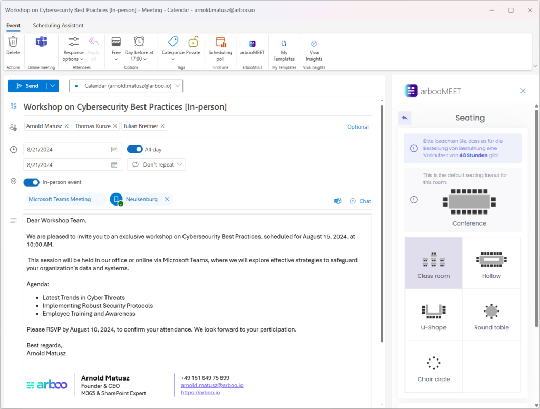Open Scheduling poll in the ribbon
This screenshot has height=409, width=540.
click(220, 48)
